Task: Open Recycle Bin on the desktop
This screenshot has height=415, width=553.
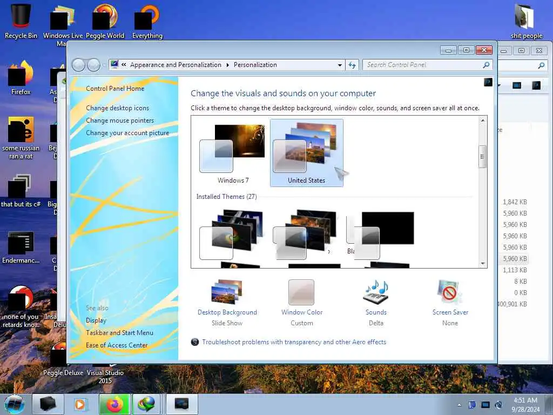Action: click(x=21, y=21)
